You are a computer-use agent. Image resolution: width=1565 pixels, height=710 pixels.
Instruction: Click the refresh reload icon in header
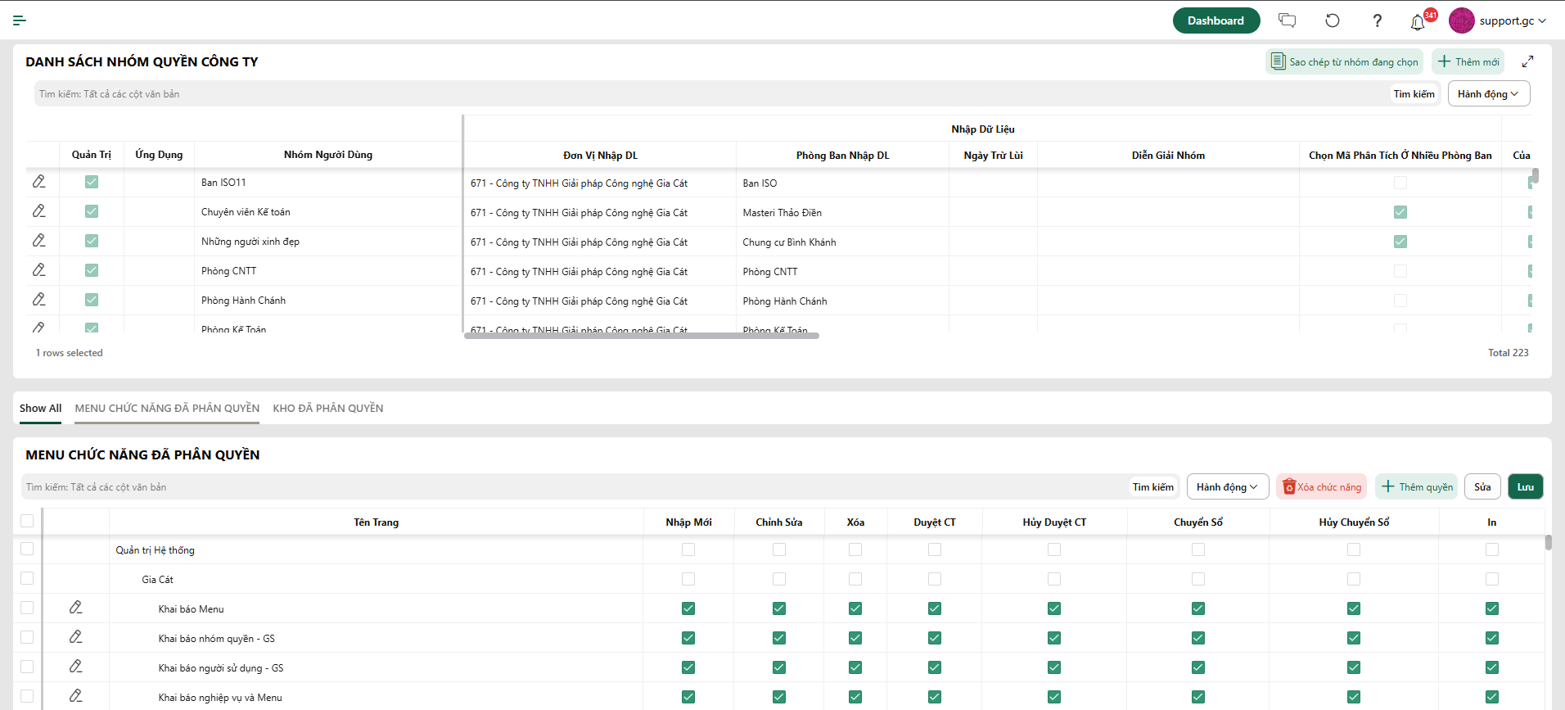tap(1333, 20)
